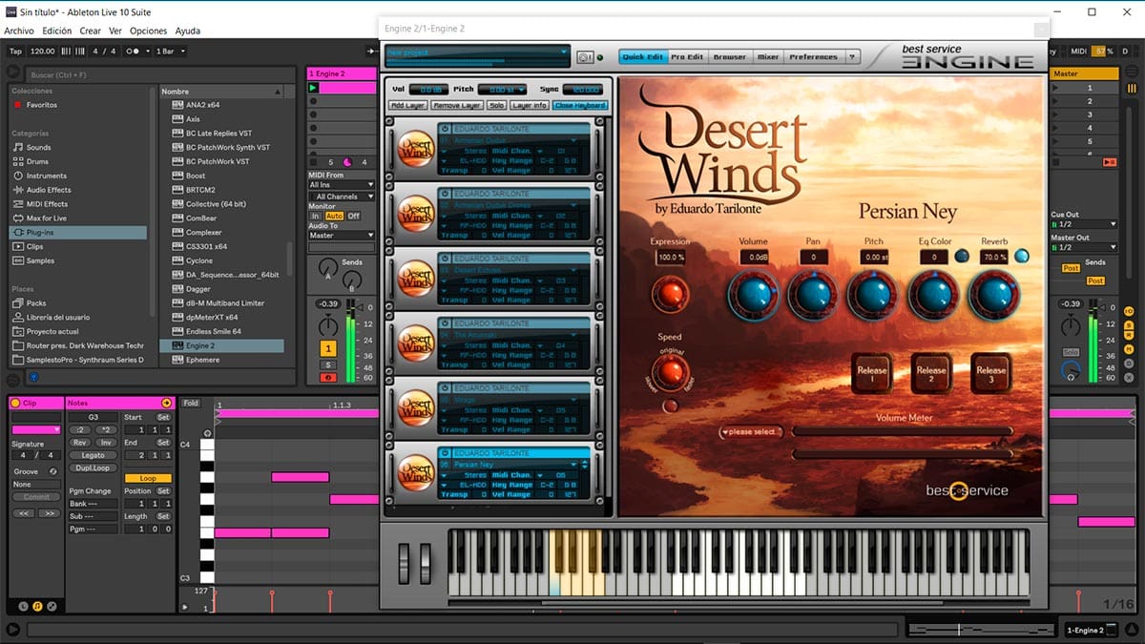Image resolution: width=1145 pixels, height=644 pixels.
Task: Open the clip color dropdown
Action: pyautogui.click(x=36, y=429)
